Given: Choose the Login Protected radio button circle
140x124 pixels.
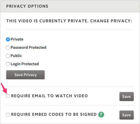Looking at the screenshot, I should [x=8, y=64].
